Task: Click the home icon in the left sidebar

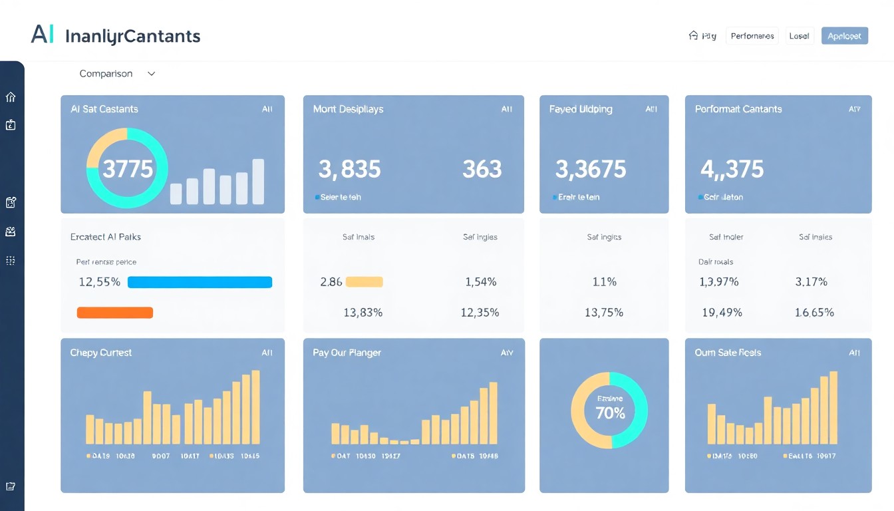Action: (11, 97)
